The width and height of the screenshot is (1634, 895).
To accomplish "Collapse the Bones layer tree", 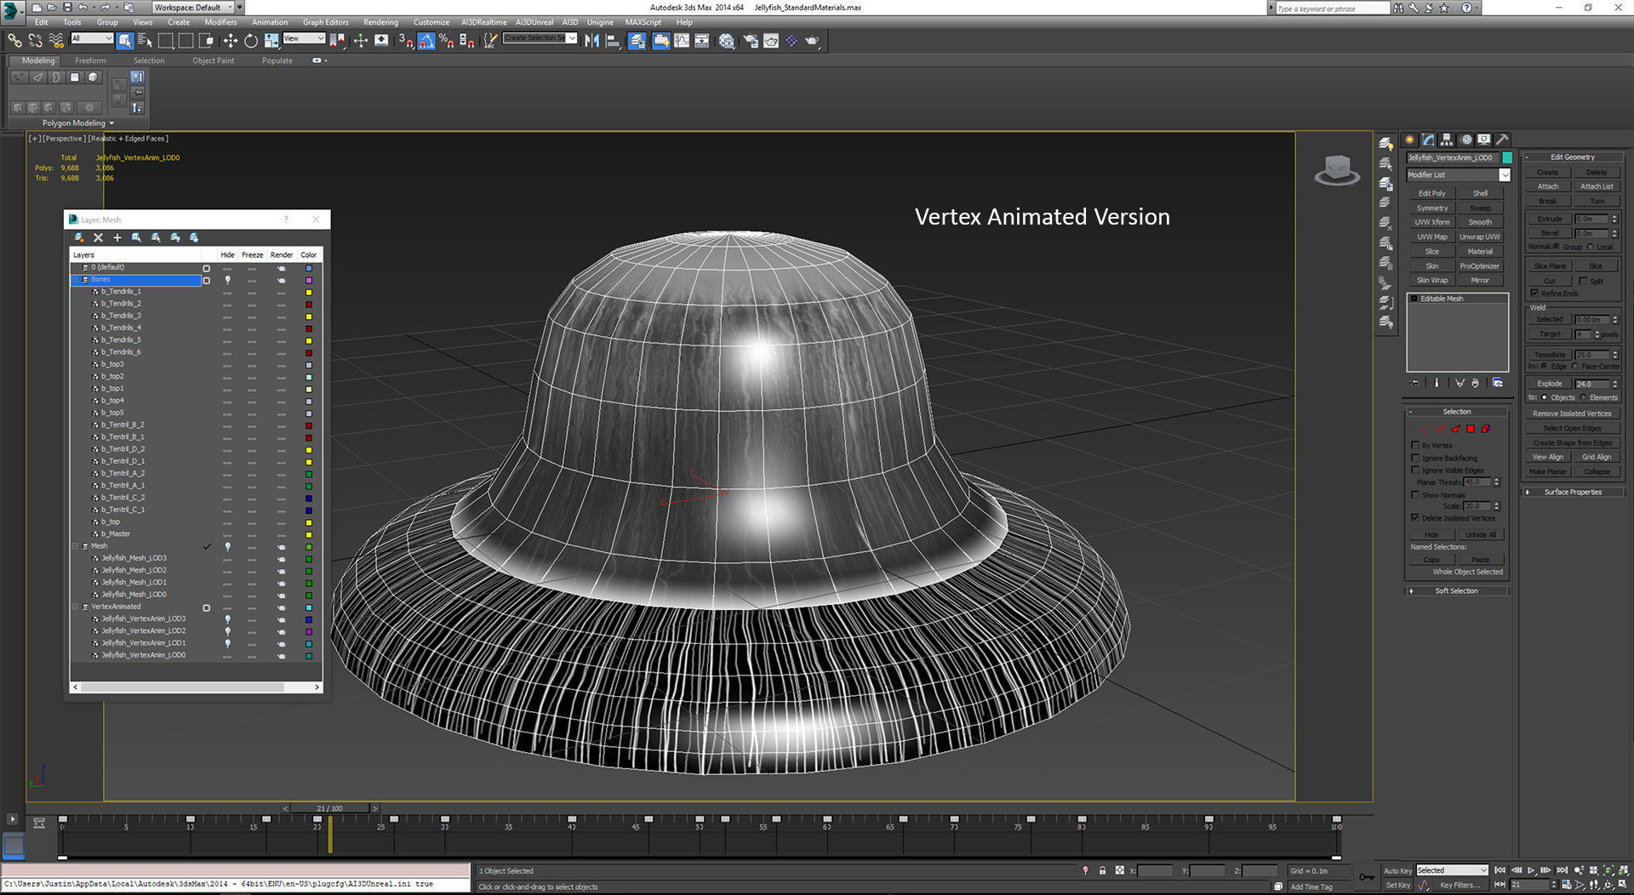I will pos(76,279).
